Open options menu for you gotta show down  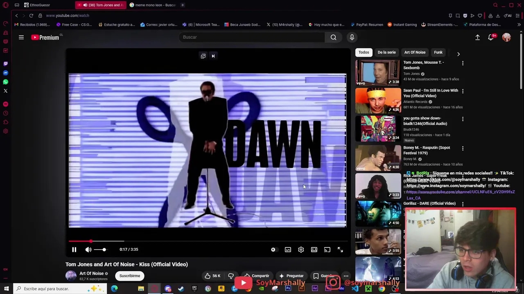(463, 119)
